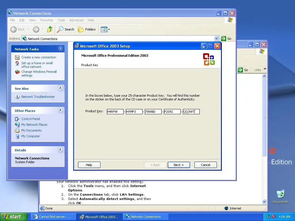Image resolution: width=295 pixels, height=221 pixels.
Task: Click Go button in background browser window
Action: pos(243,70)
